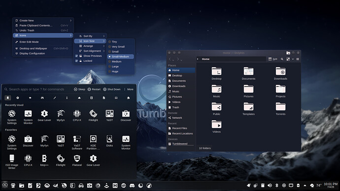This screenshot has height=191, width=340.
Task: Choose Paste Clipboard Contents
Action: pyautogui.click(x=43, y=26)
